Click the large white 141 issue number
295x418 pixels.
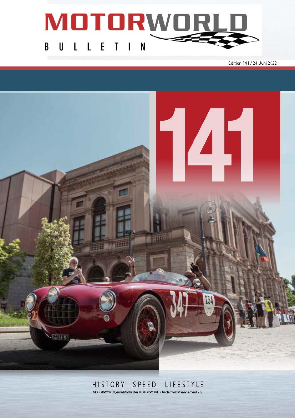(207, 145)
